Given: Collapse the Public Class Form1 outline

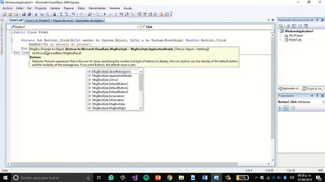Looking at the screenshot, I should pyautogui.click(x=12, y=32).
